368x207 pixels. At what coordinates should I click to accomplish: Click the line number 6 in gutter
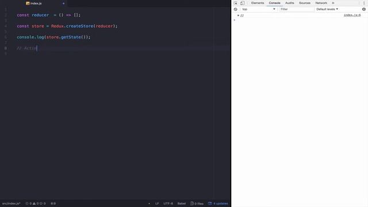point(6,37)
